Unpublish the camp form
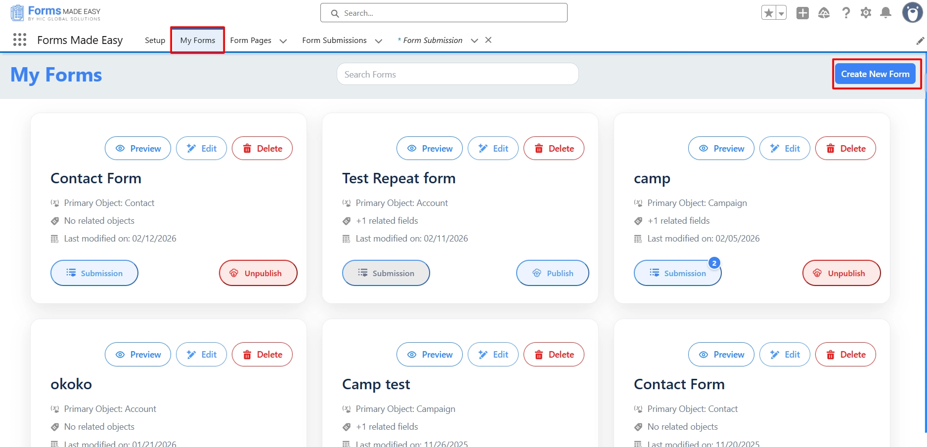 tap(841, 273)
